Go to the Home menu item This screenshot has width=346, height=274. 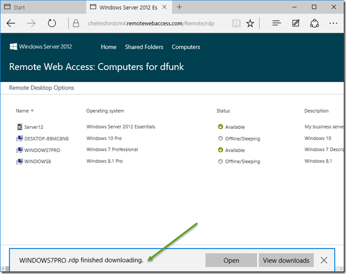point(108,47)
